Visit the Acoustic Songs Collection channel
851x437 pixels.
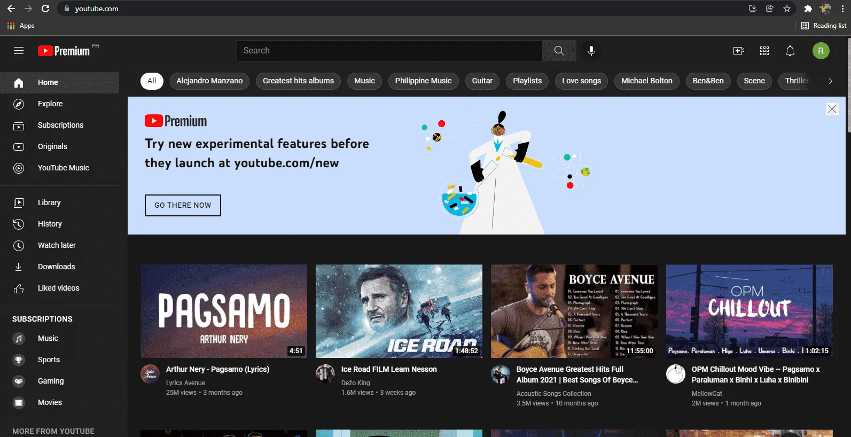click(553, 394)
